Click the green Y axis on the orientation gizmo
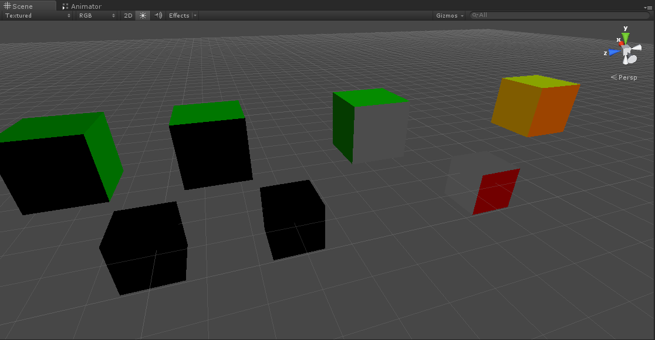655x340 pixels. click(626, 36)
